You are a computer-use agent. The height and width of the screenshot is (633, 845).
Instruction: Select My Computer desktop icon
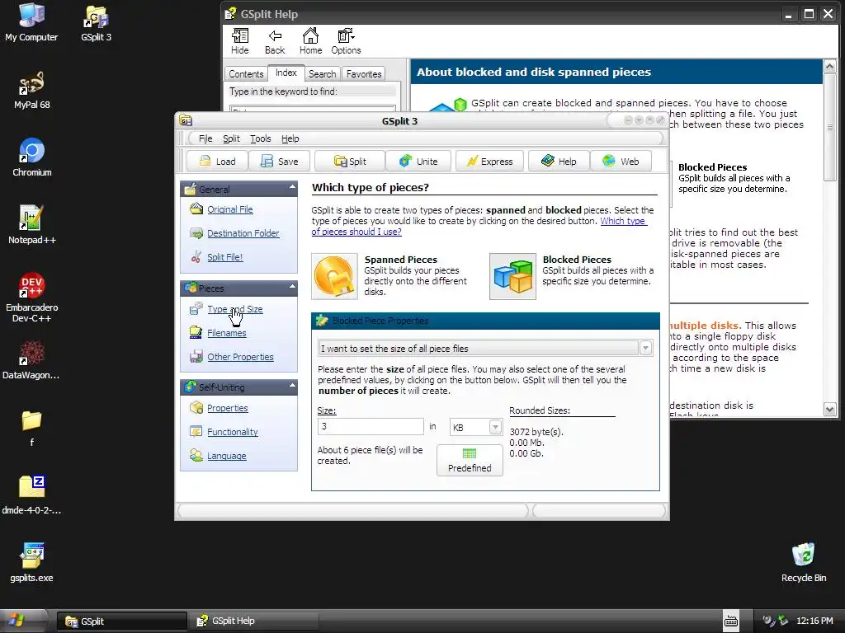[x=31, y=22]
